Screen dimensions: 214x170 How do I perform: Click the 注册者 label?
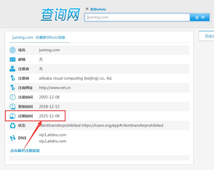tap(24, 69)
